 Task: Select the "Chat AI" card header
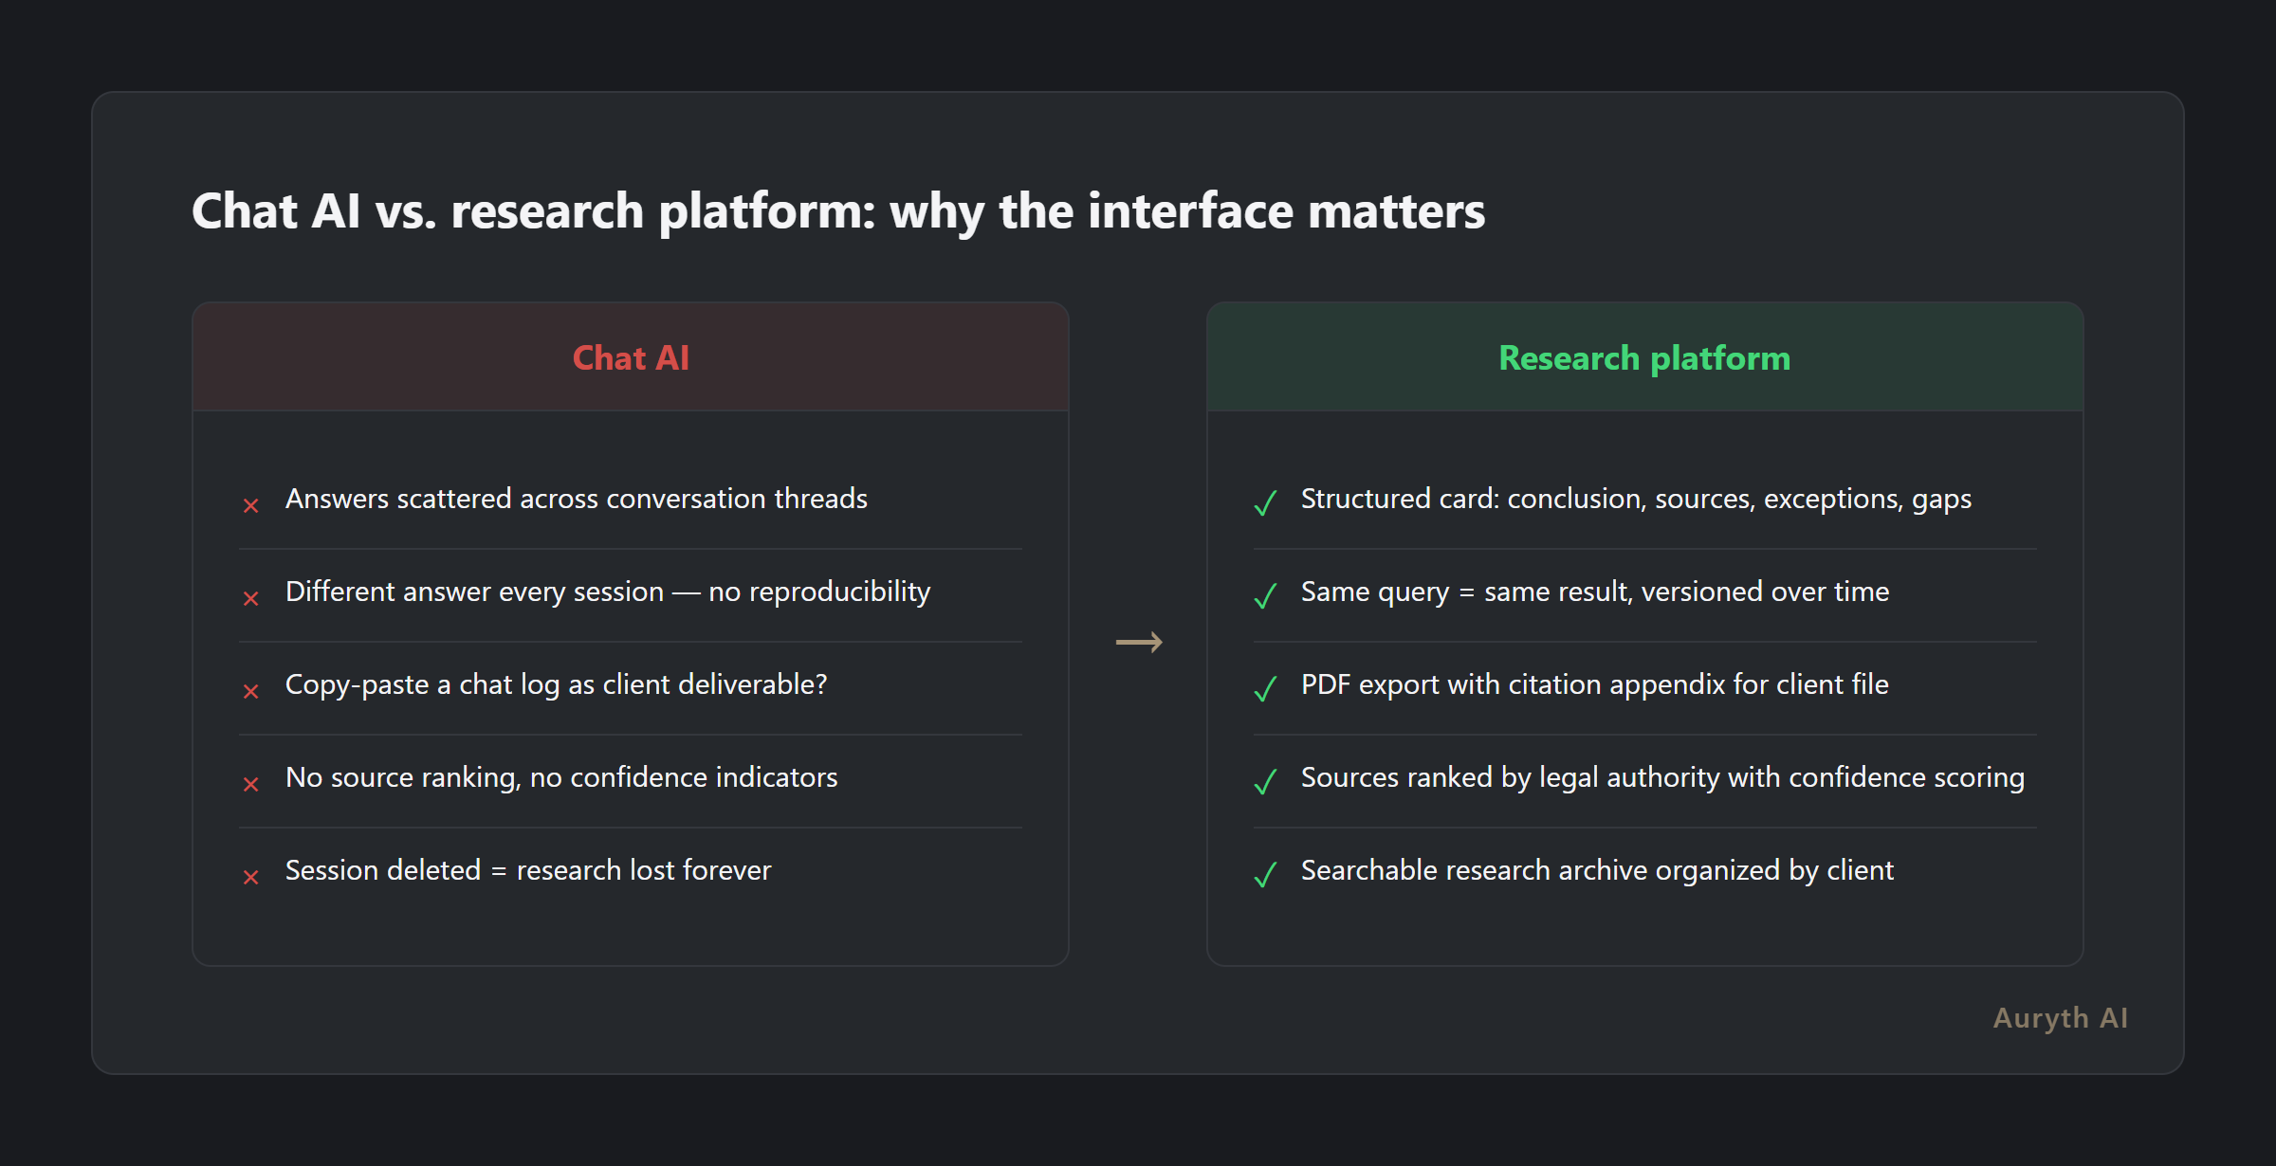click(x=630, y=357)
